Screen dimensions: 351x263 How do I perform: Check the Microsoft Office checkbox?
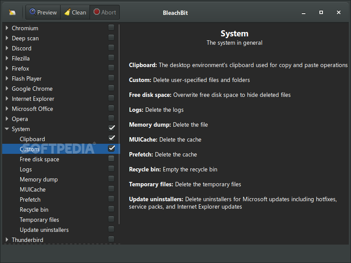tap(111, 108)
